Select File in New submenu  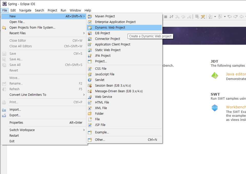124,119
